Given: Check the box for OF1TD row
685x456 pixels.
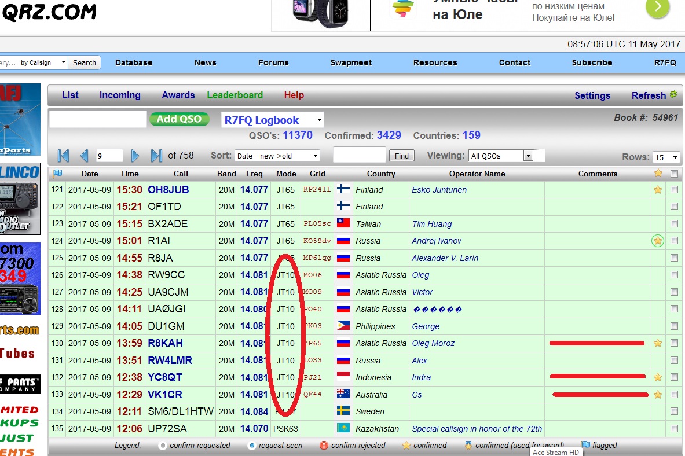Looking at the screenshot, I should [x=674, y=207].
